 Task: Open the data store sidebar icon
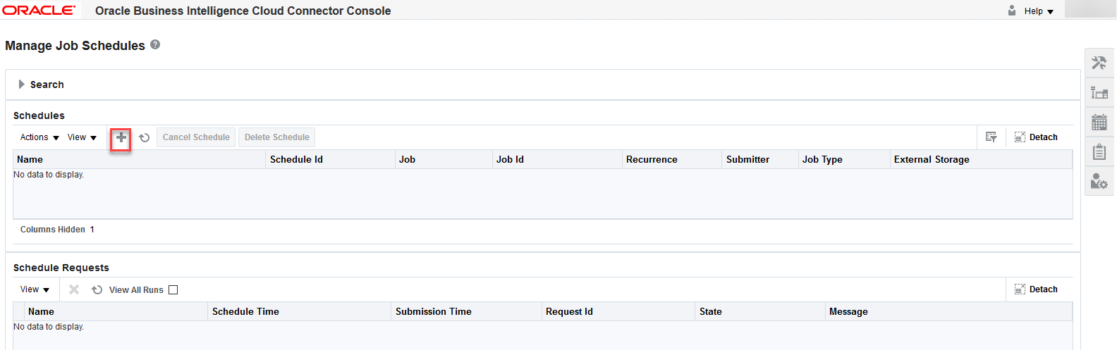(1099, 92)
